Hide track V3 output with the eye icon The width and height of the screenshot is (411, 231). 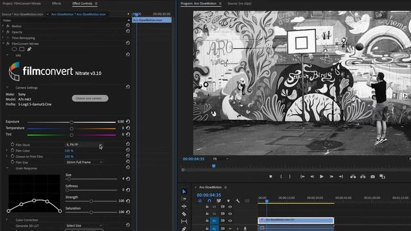click(x=230, y=207)
